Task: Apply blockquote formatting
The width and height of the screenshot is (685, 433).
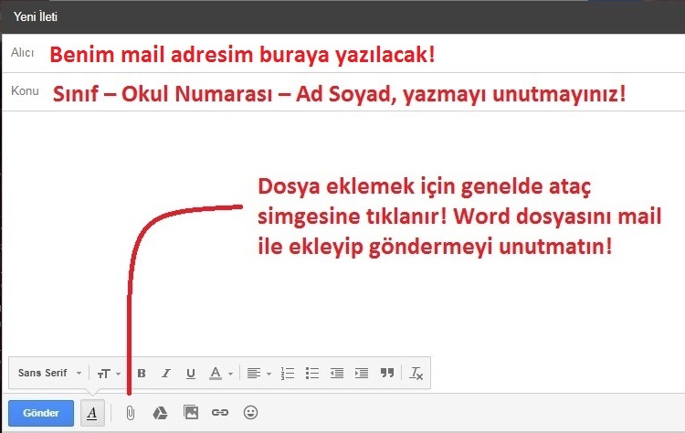Action: tap(387, 373)
